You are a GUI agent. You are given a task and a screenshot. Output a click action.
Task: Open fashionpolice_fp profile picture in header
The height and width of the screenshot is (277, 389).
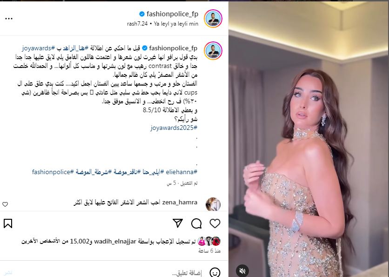pyautogui.click(x=213, y=19)
